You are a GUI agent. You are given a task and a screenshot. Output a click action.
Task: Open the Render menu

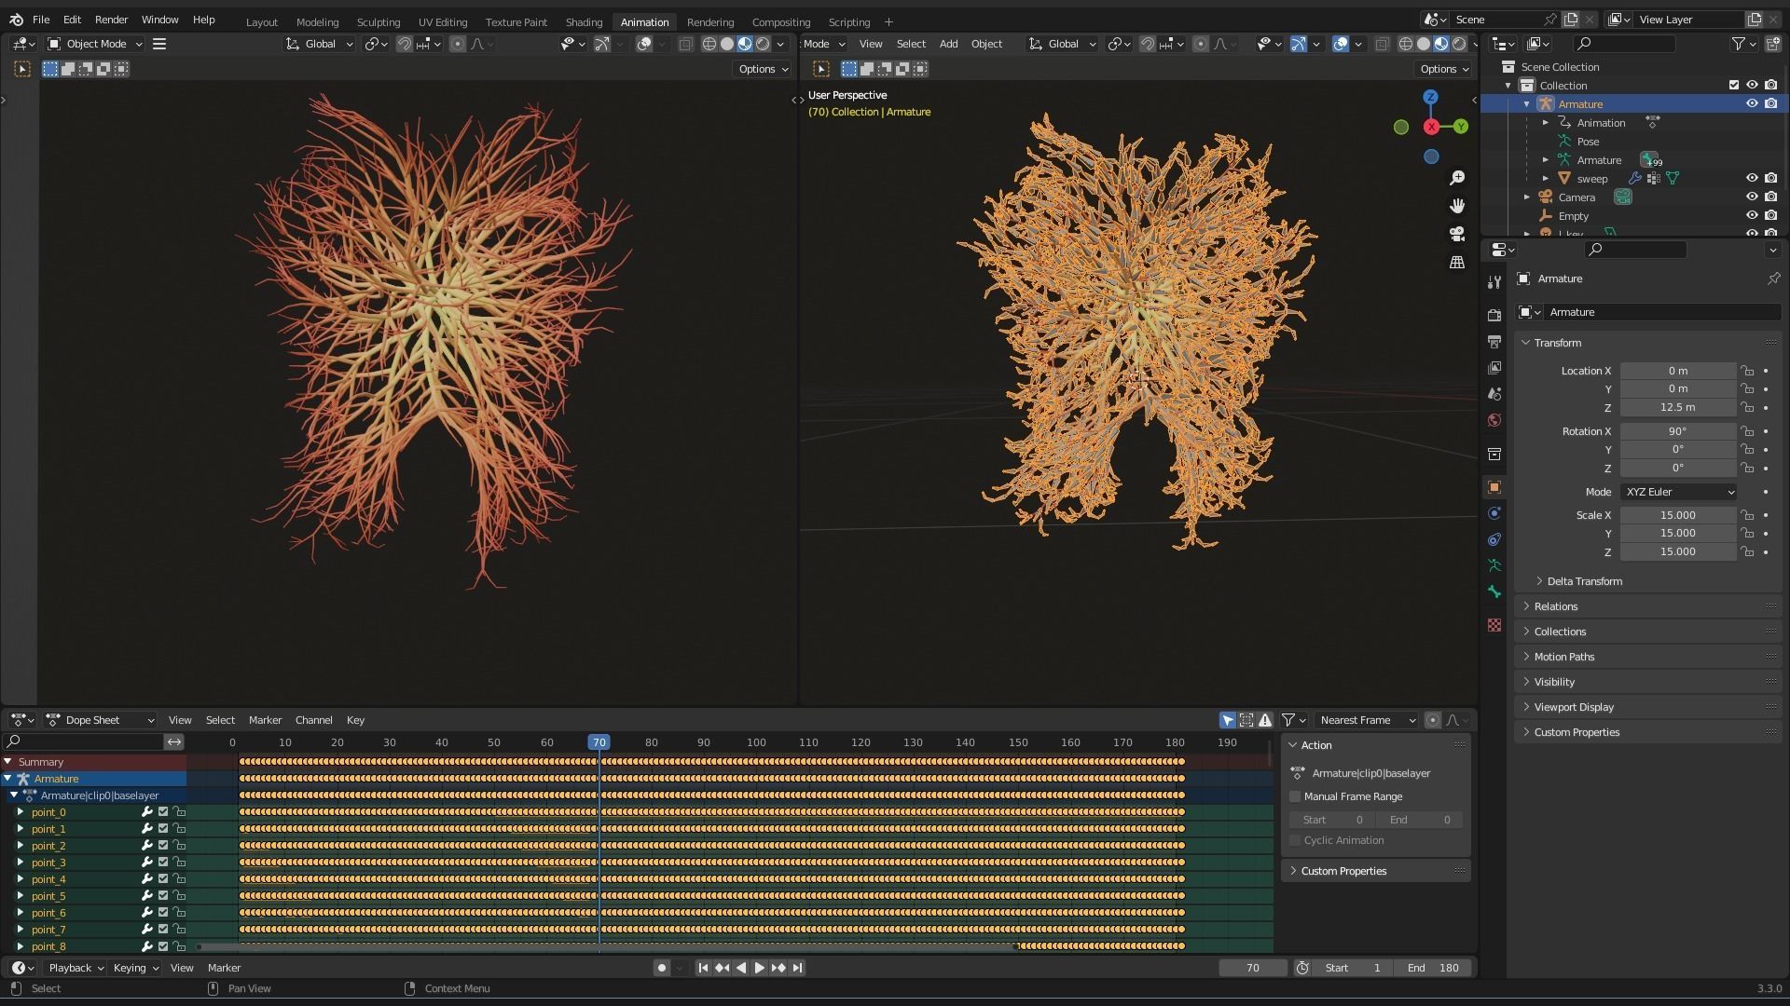(x=111, y=20)
